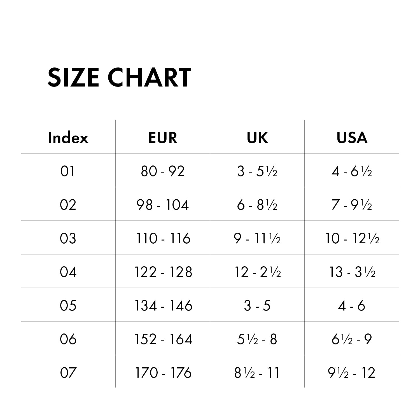Click EUR size 98 - 104 cell
420x420 pixels.
(x=163, y=205)
